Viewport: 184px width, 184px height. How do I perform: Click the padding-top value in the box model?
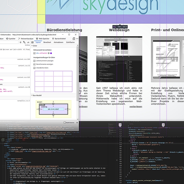(53, 106)
